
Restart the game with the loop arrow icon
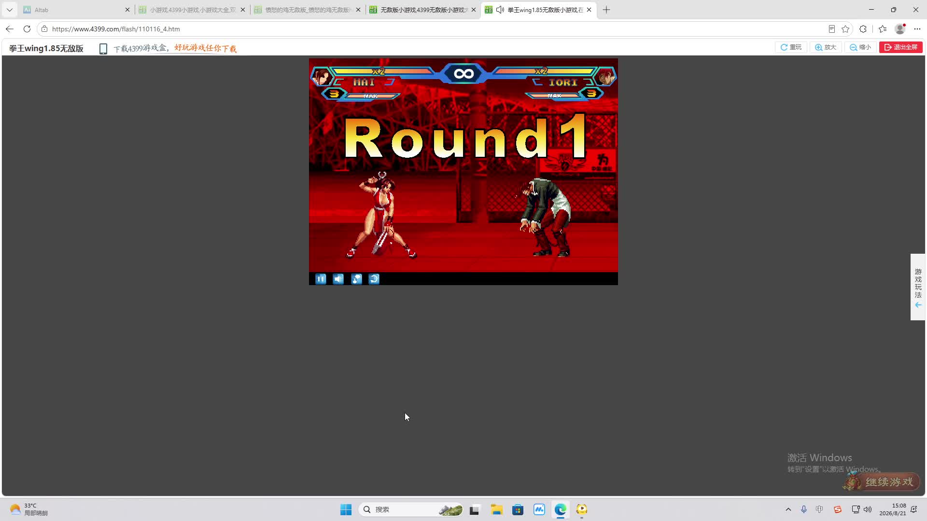[x=374, y=279]
